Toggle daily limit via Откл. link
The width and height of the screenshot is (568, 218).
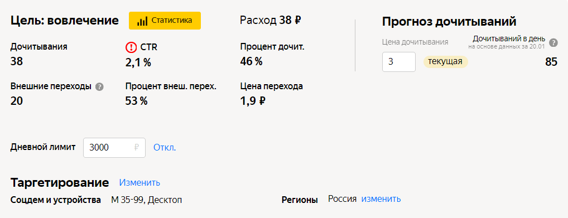165,148
